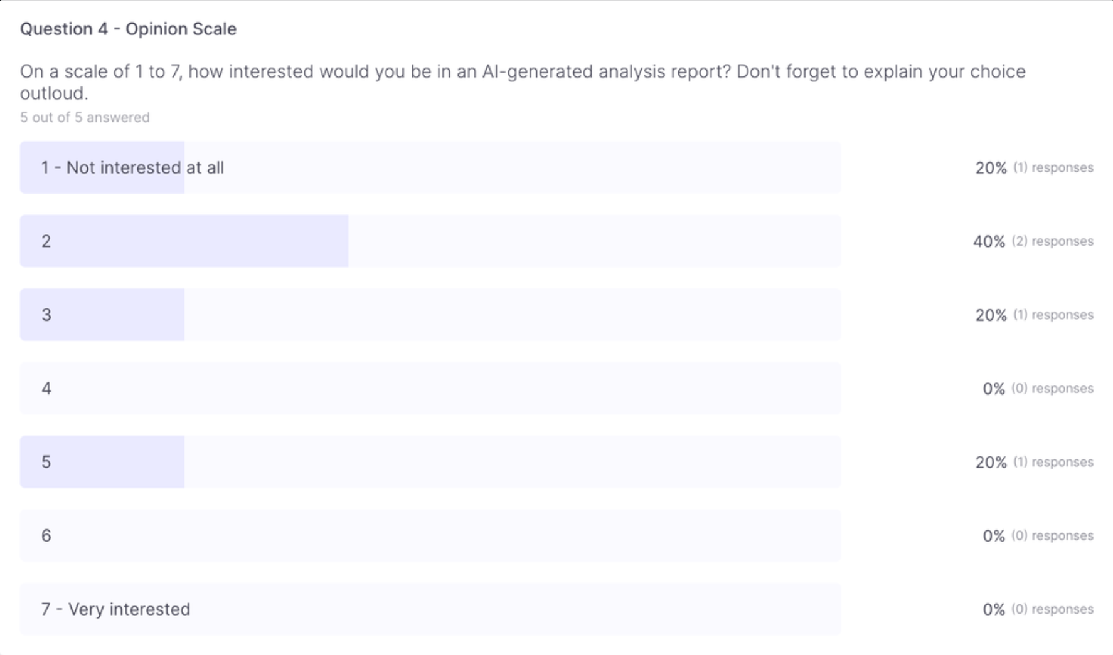1113x655 pixels.
Task: Select the "3" rating bar
Action: (430, 315)
